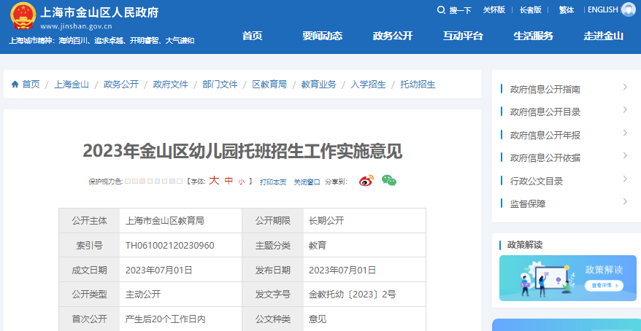The image size is (641, 331).
Task: Click the home icon in breadcrumb
Action: coord(15,85)
